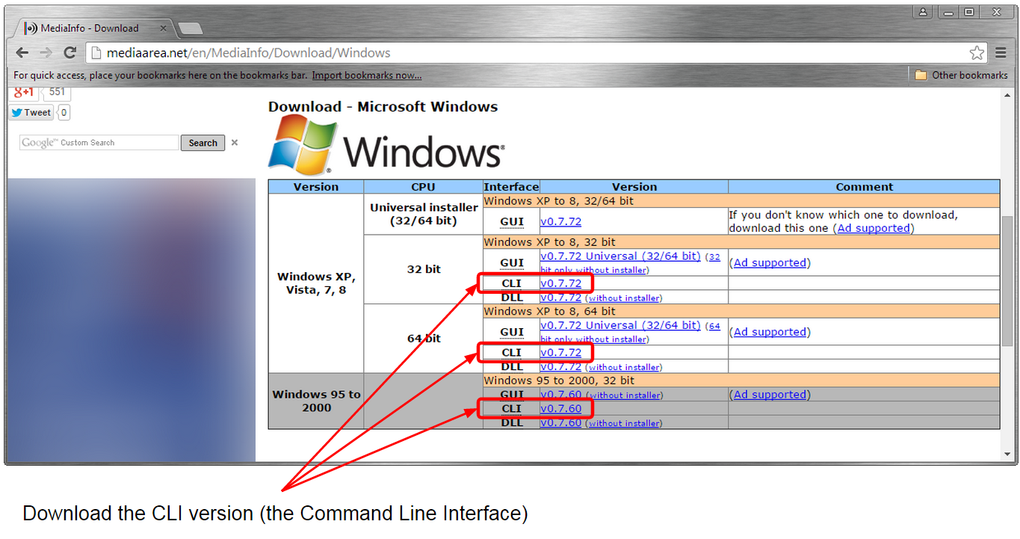Viewport: 1020px width, 539px height.
Task: Download the Windows 95 to 2000 CLI v0.7.60
Action: tap(560, 408)
